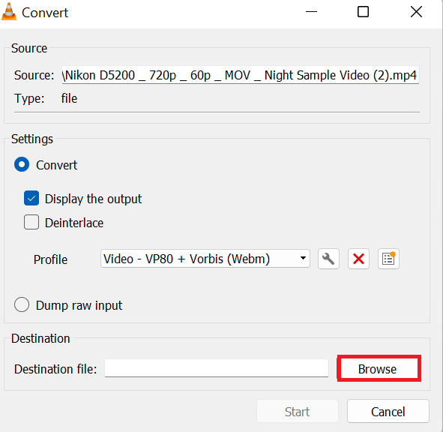Viewport: 443px width, 432px height.
Task: Click the 'Type:' label text
Action: point(29,98)
